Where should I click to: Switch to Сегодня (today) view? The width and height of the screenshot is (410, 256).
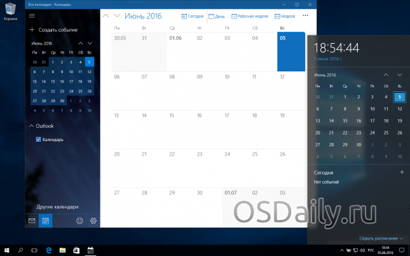(x=192, y=15)
